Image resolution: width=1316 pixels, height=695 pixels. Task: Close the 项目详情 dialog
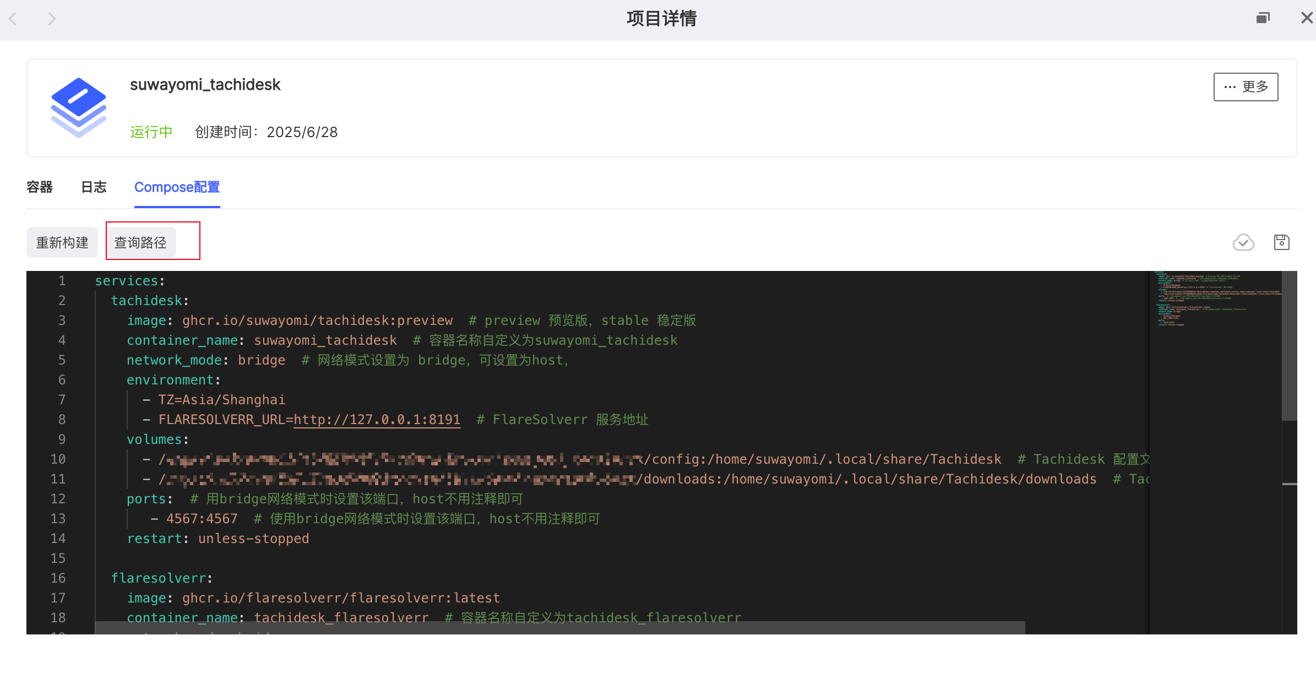click(1306, 17)
